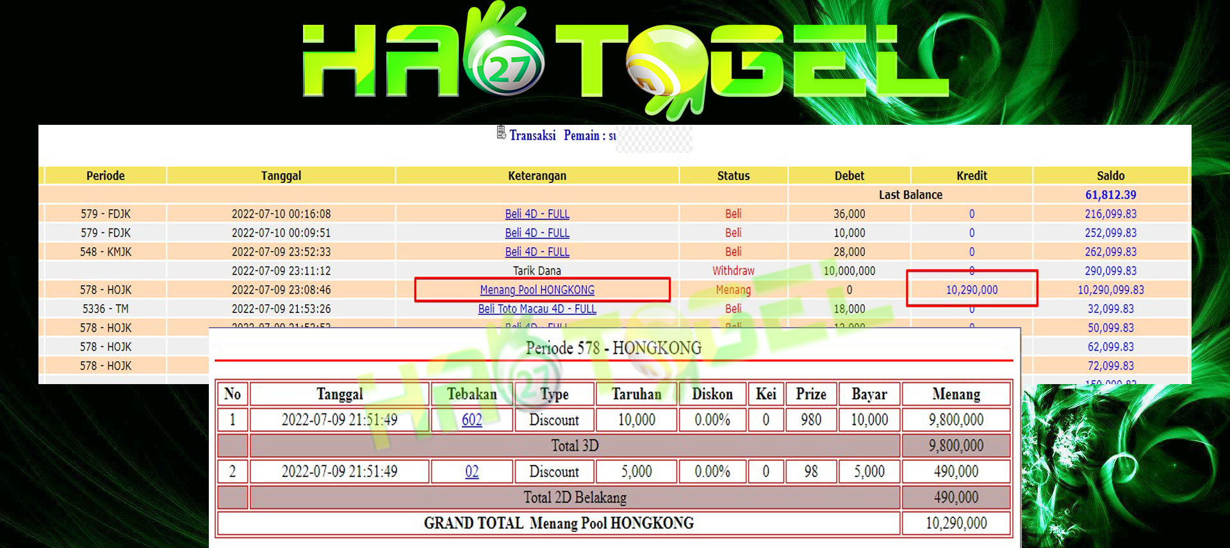
Task: Click the Tanggal column header in transactions table
Action: tap(281, 175)
